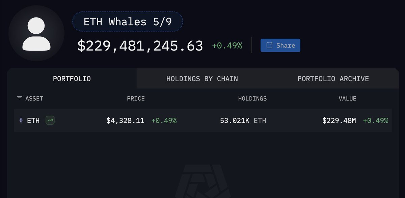The height and width of the screenshot is (198, 405).
Task: Click the sort filter icon beside ASSET
Action: click(20, 98)
